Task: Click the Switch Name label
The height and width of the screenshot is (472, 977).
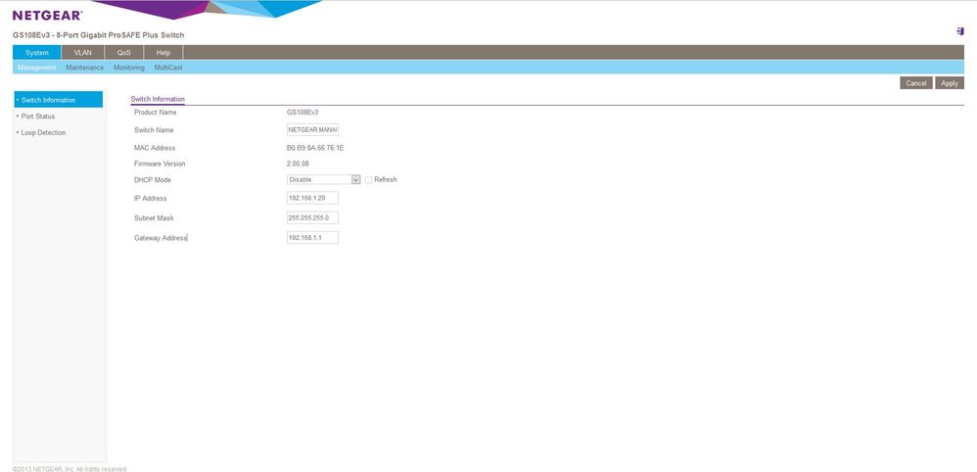Action: 154,130
